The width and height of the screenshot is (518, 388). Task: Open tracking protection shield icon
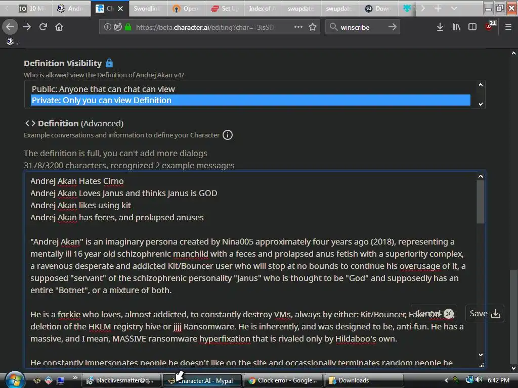tap(117, 27)
